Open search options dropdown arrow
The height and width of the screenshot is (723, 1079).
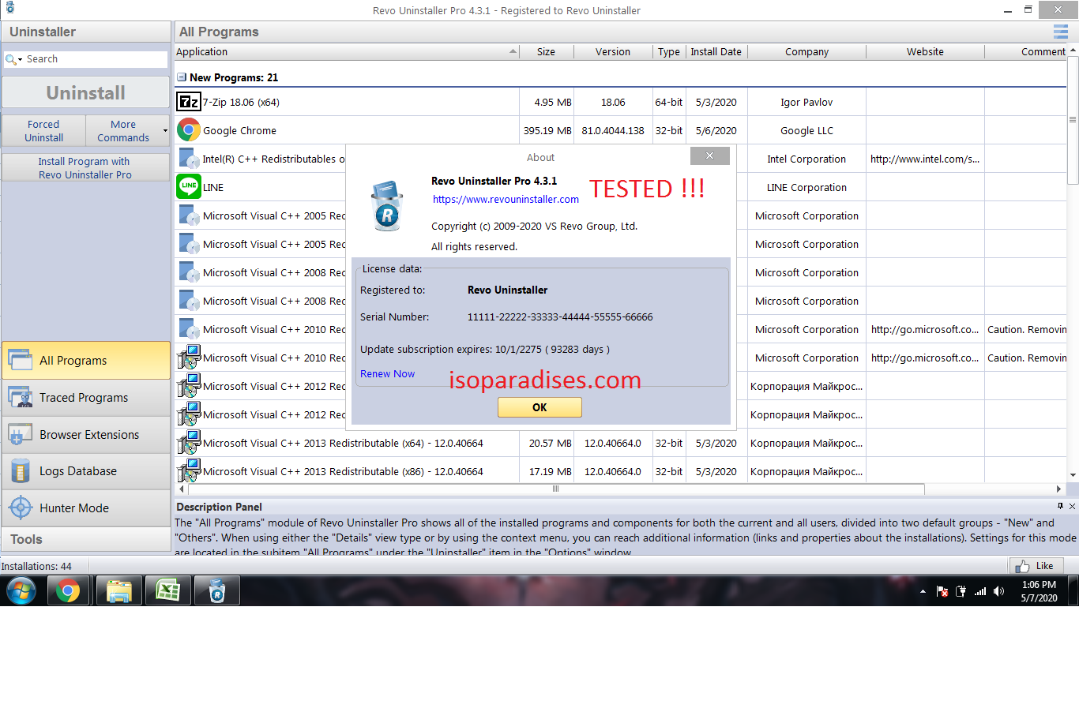[x=21, y=59]
